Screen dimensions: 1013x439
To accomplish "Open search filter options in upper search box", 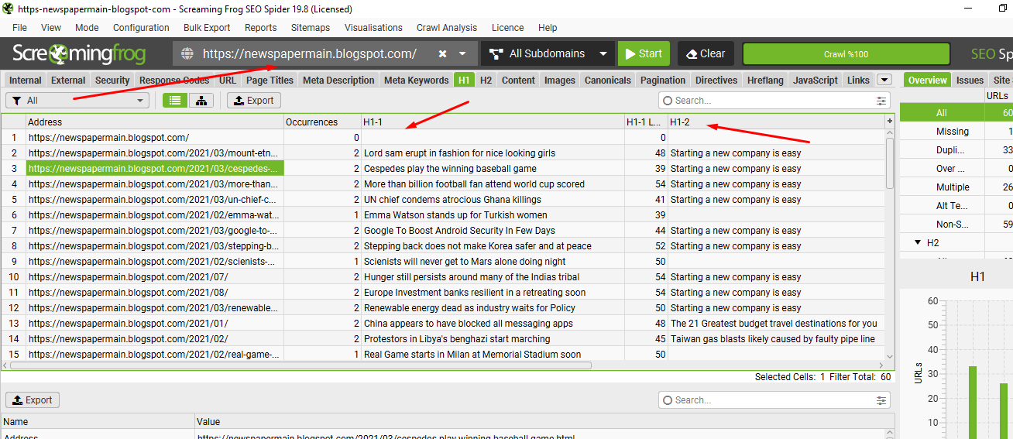I will click(x=881, y=101).
